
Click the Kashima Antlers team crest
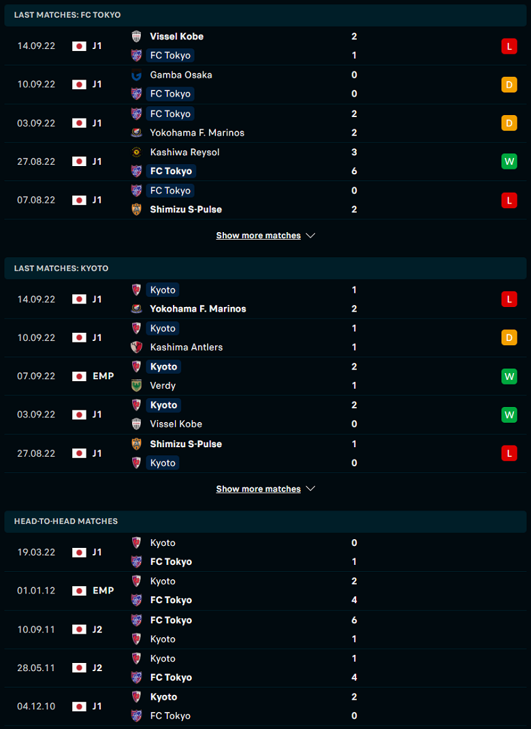(136, 347)
